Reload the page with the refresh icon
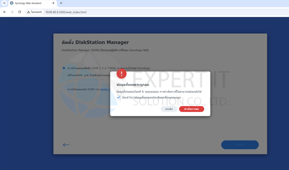The image size is (289, 170). (x=20, y=12)
